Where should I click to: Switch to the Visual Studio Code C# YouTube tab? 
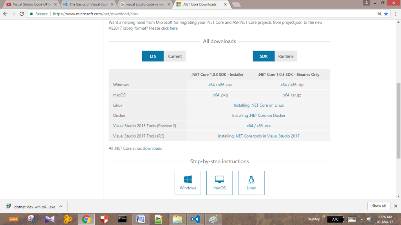click(x=31, y=4)
